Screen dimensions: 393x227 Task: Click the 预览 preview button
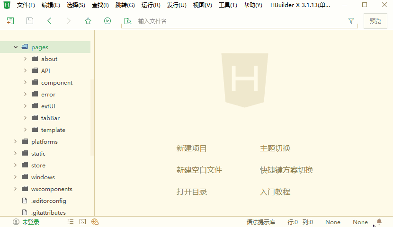(375, 21)
